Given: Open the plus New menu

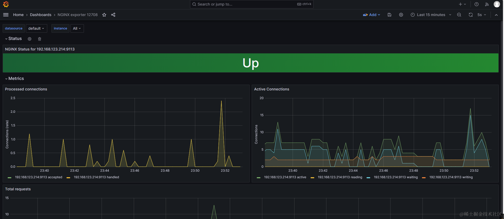Looking at the screenshot, I should (x=462, y=4).
